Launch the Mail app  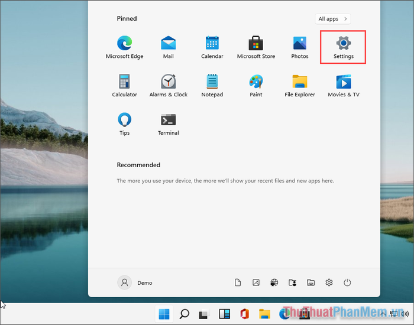click(x=168, y=47)
